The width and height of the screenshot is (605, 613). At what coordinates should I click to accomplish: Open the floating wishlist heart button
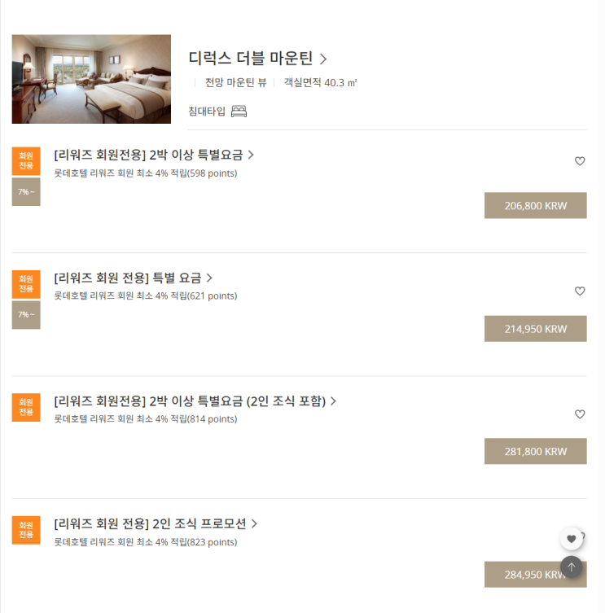click(571, 539)
